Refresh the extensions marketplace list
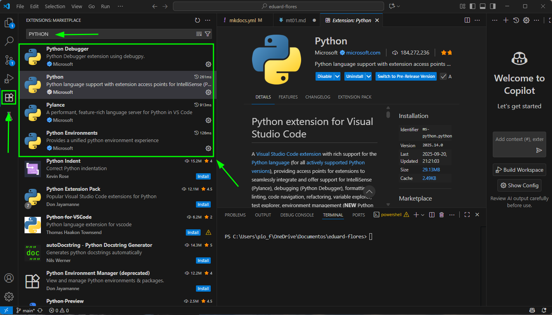Viewport: 552px width, 315px height. click(x=198, y=20)
